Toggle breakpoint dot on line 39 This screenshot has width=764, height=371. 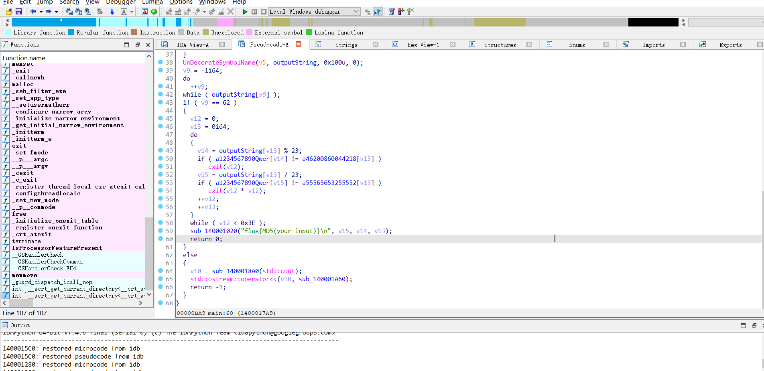(x=161, y=70)
